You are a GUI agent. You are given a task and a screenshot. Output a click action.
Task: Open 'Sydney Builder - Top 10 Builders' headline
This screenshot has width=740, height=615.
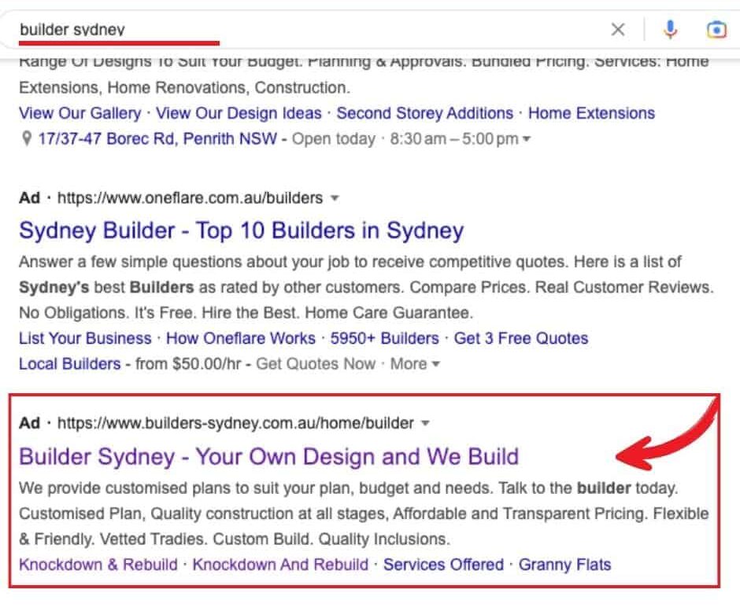coord(241,231)
